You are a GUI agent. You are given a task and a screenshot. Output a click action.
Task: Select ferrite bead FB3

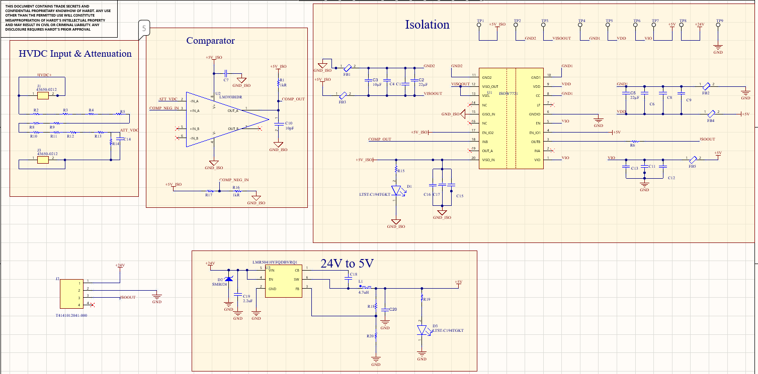click(x=343, y=94)
